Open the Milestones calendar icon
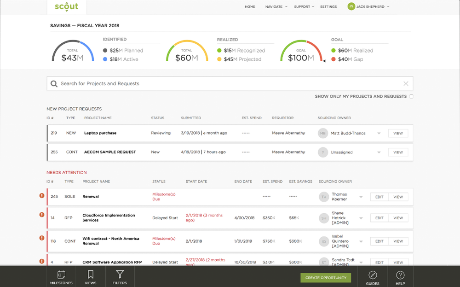This screenshot has width=460, height=287. coord(61,275)
